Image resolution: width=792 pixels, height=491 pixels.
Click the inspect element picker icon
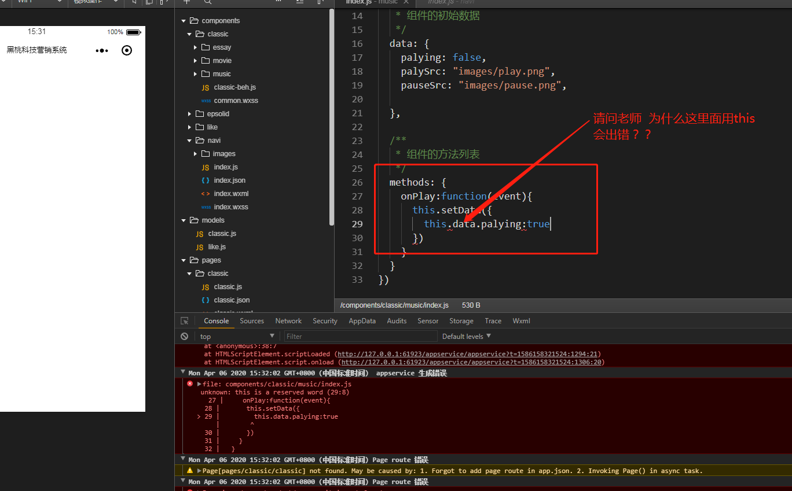tap(185, 321)
